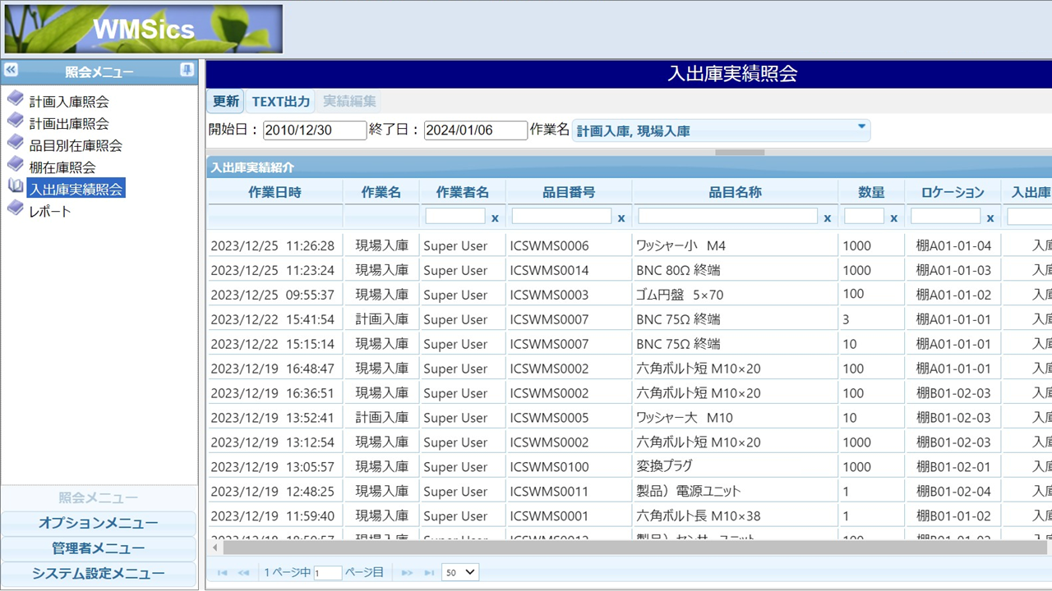
Task: Open the 作業名 dropdown list
Action: [861, 127]
